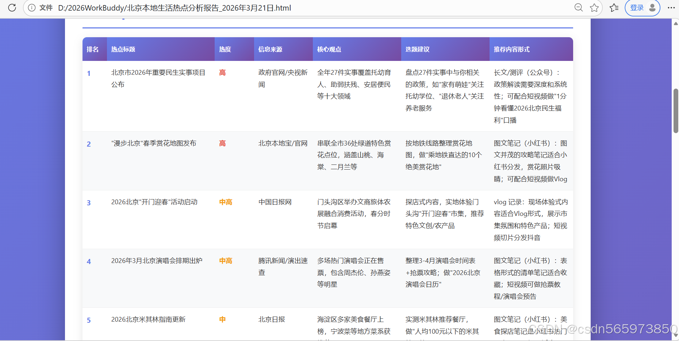Click 中 heat label in 米其林 row
Screen dimensions: 679x341
coord(222,319)
